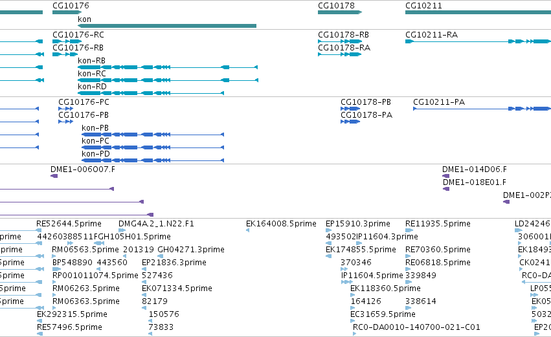Screen dimensions: 551x337
Task: Select EST DMG4A.2_1.N22.F1
Action: 156,224
